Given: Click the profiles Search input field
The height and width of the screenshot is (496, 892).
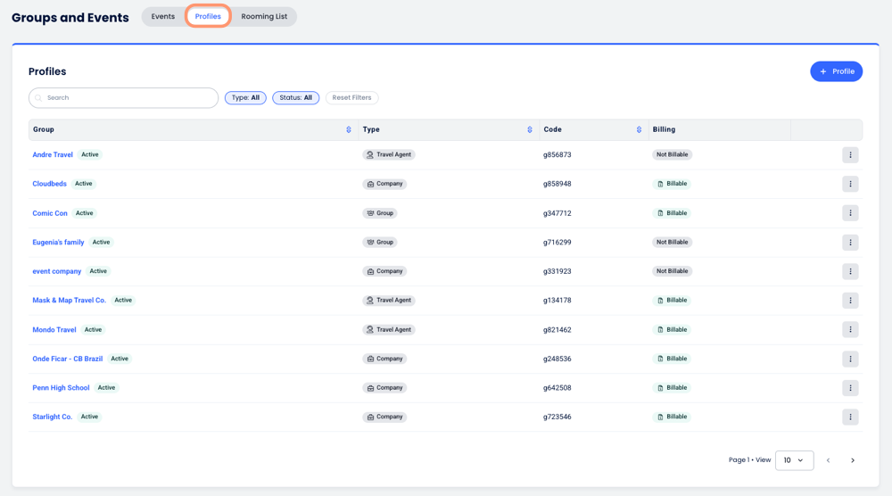Looking at the screenshot, I should pos(125,98).
